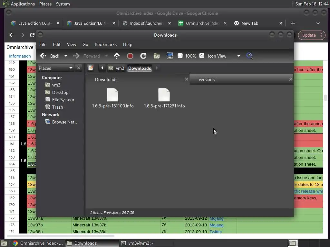Image resolution: width=330 pixels, height=247 pixels.
Task: Open Chrome's three-dot menu
Action: (321, 35)
